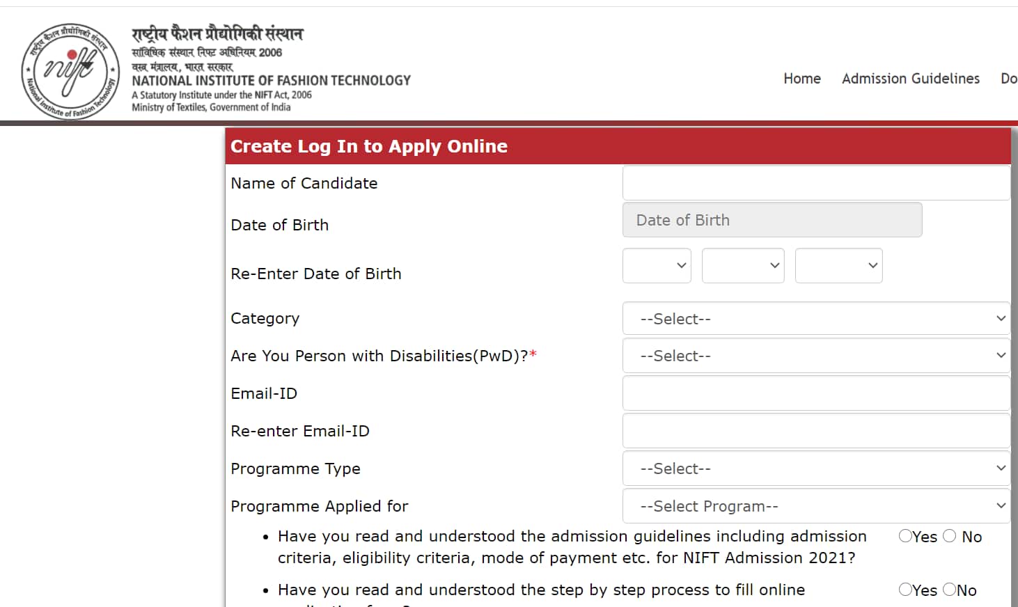This screenshot has height=607, width=1018.
Task: Expand the month dropdown under Re-Enter Date of Birth
Action: [742, 265]
